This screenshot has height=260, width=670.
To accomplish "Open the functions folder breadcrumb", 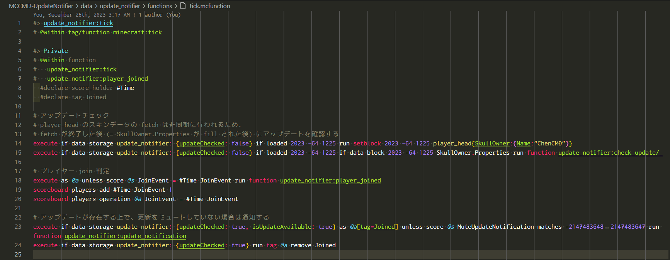I will point(160,6).
